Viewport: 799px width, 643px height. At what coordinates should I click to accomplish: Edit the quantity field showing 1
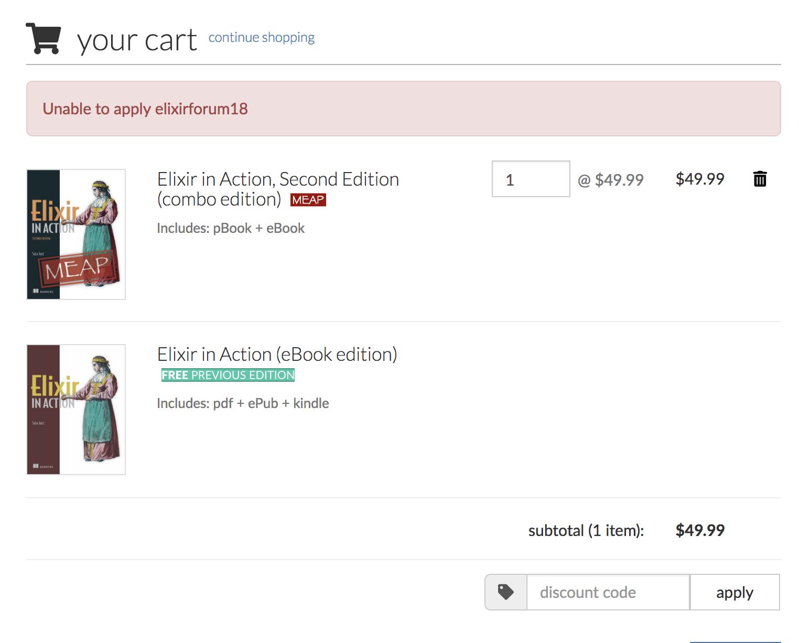click(531, 179)
